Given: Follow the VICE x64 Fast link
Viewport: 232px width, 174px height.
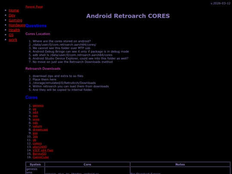Looking at the screenshot, I should [43, 150].
